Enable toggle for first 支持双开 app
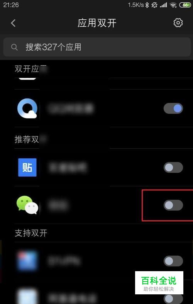 [173, 261]
